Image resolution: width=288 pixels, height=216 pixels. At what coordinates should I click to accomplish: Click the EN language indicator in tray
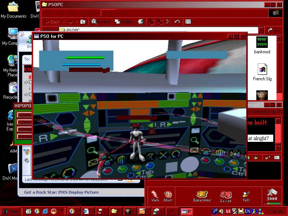tap(247, 211)
